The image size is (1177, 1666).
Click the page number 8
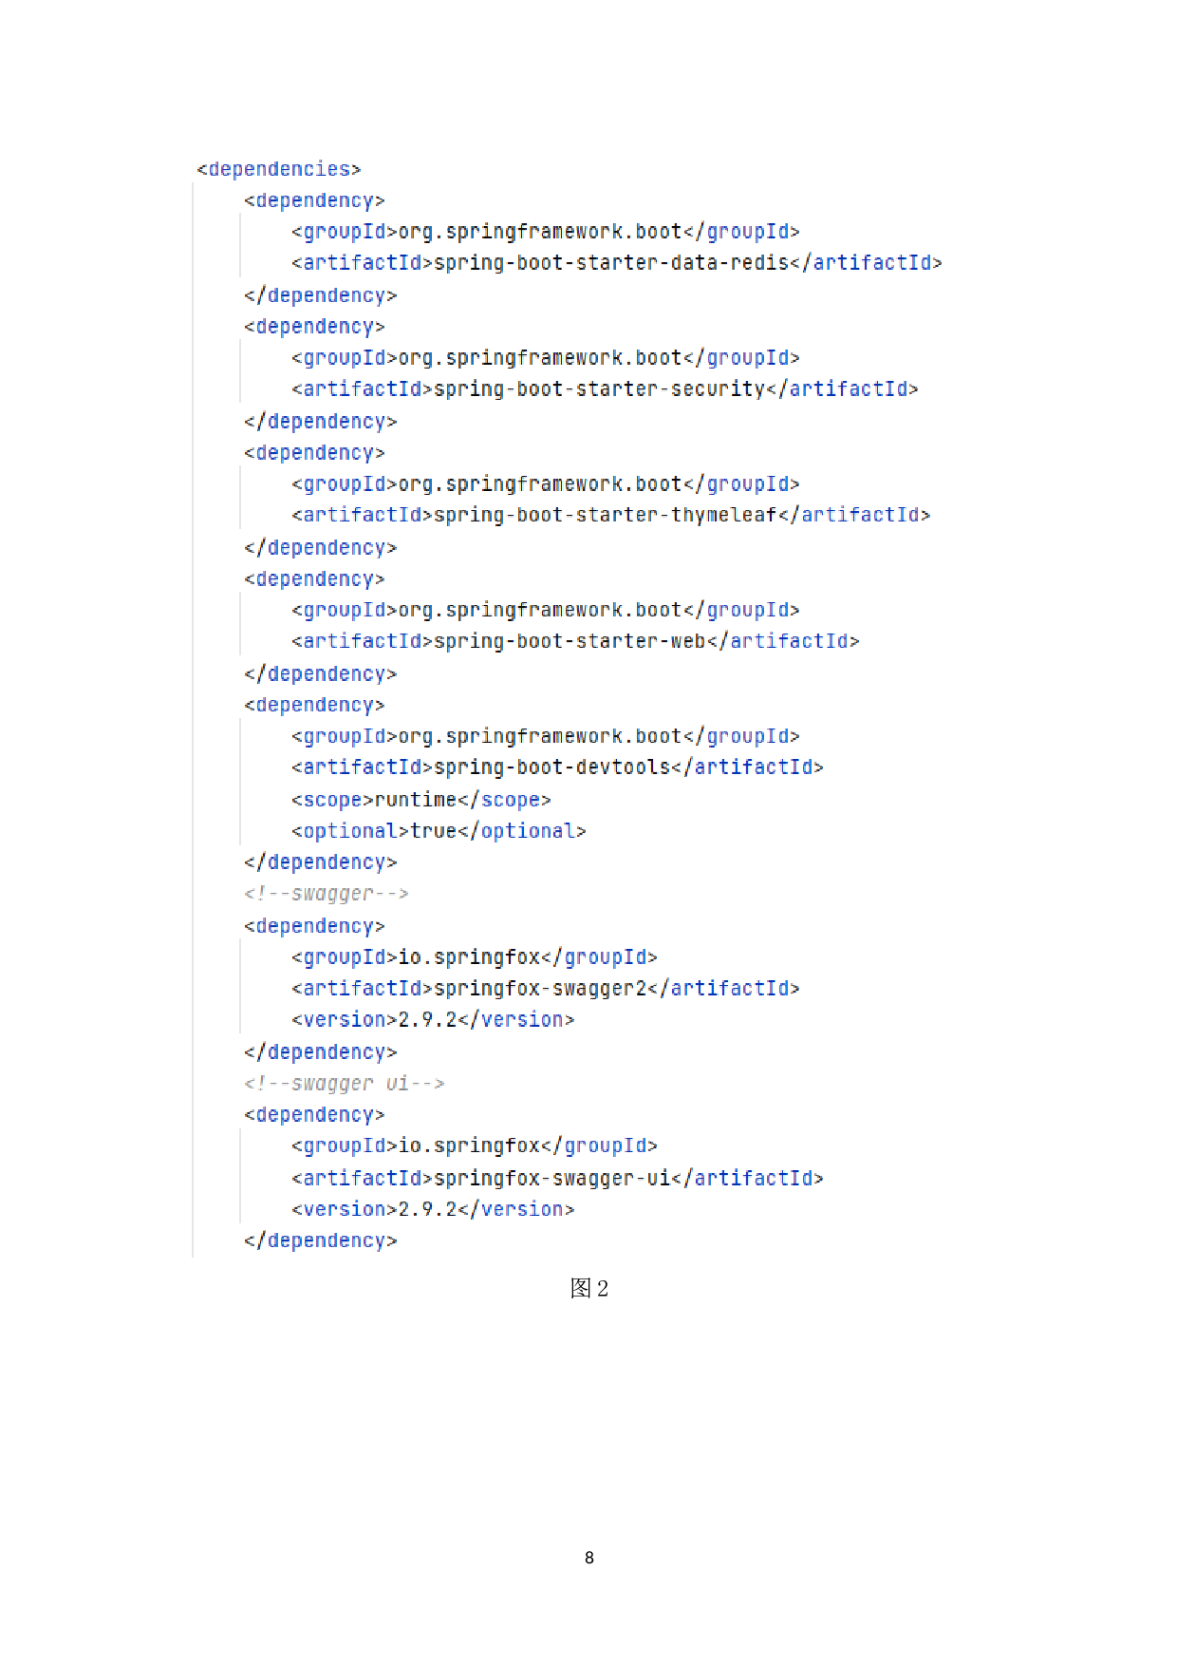coord(589,1558)
